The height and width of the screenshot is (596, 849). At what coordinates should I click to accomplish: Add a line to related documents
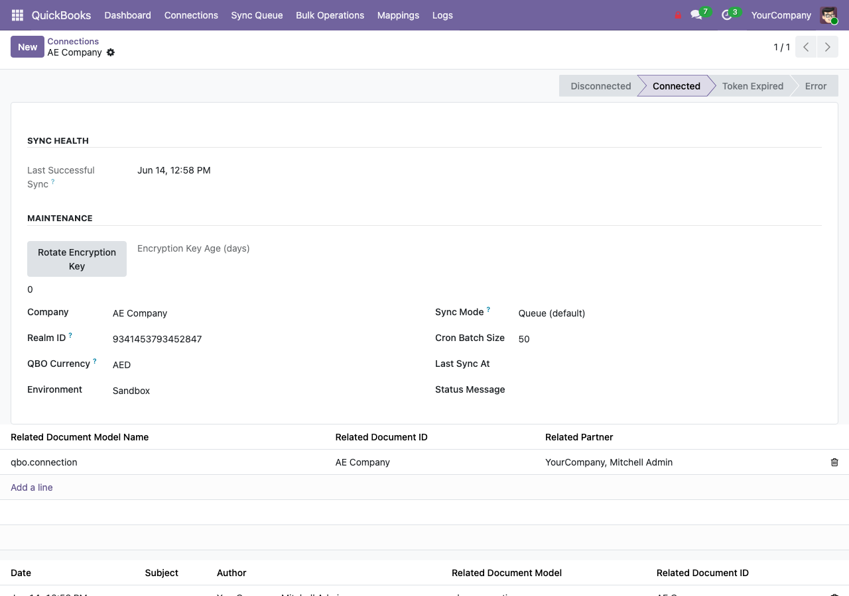tap(32, 487)
